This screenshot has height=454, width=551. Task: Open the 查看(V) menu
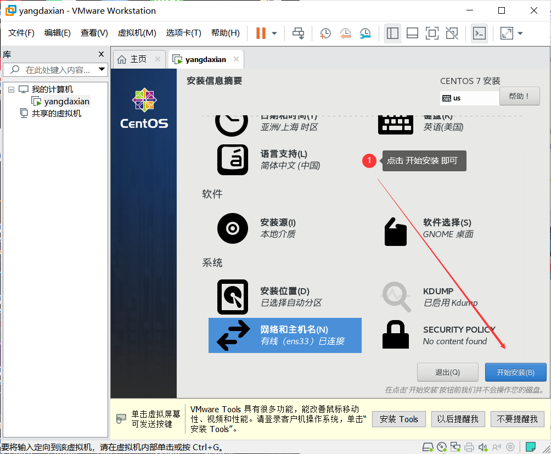(x=94, y=33)
